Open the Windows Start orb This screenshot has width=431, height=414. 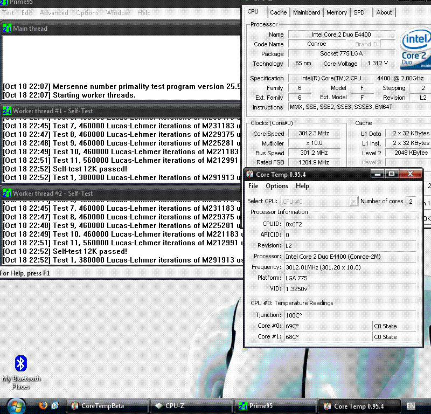pyautogui.click(x=17, y=406)
